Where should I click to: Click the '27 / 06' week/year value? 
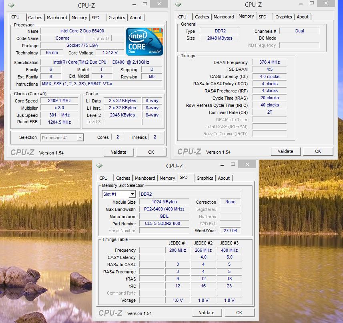(230, 231)
